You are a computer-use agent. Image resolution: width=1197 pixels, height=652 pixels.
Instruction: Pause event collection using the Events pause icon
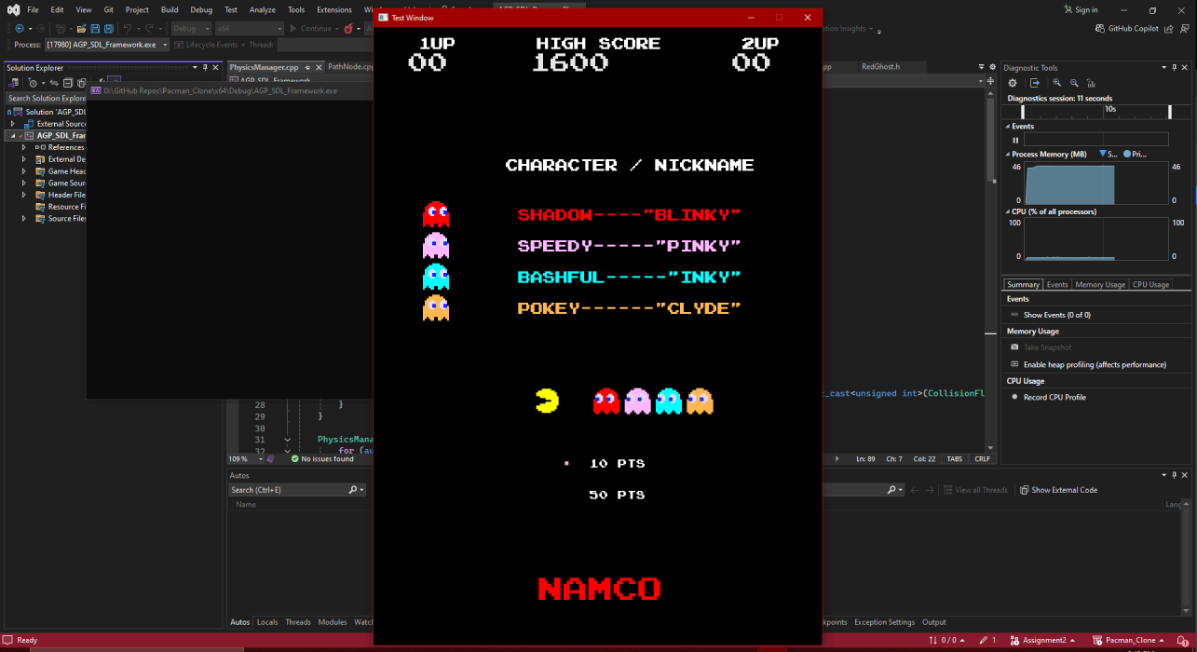pyautogui.click(x=1014, y=140)
